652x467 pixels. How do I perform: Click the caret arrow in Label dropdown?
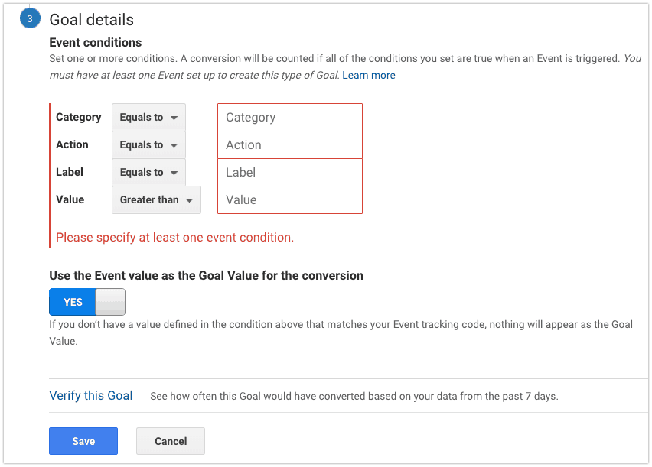174,173
